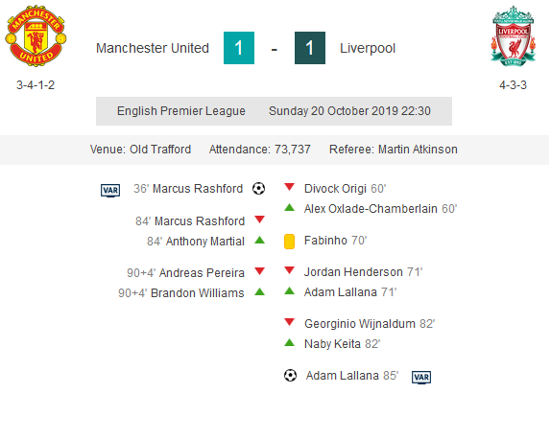
Task: Select the English Premier League competition label
Action: click(x=181, y=111)
